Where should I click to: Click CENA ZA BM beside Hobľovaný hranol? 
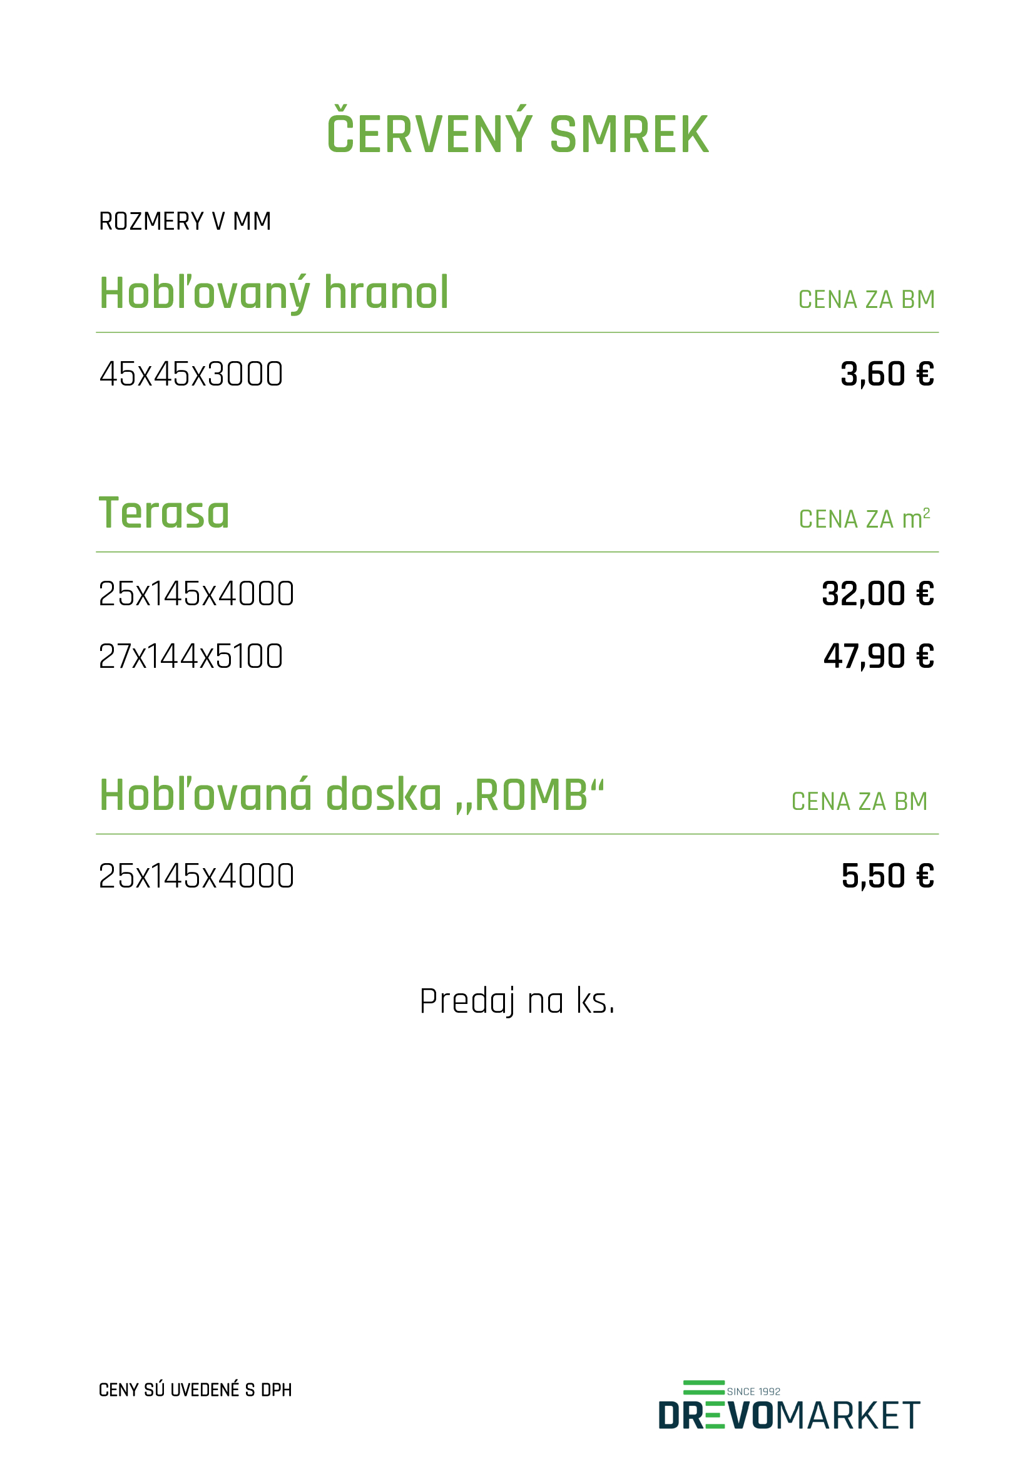(x=867, y=300)
